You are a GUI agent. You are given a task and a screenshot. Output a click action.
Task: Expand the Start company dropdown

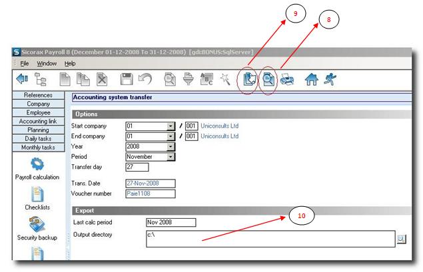[x=171, y=126]
